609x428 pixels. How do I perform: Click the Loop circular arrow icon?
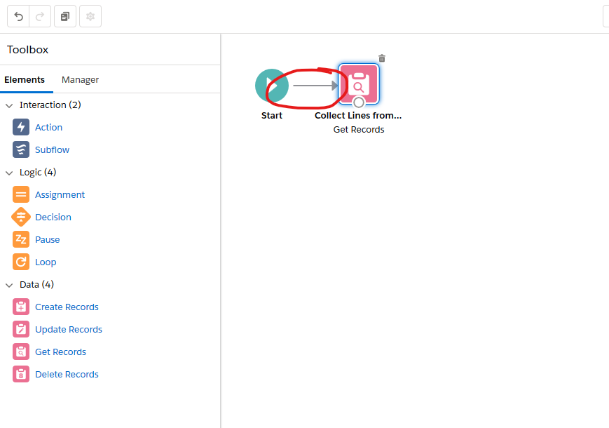click(x=21, y=262)
